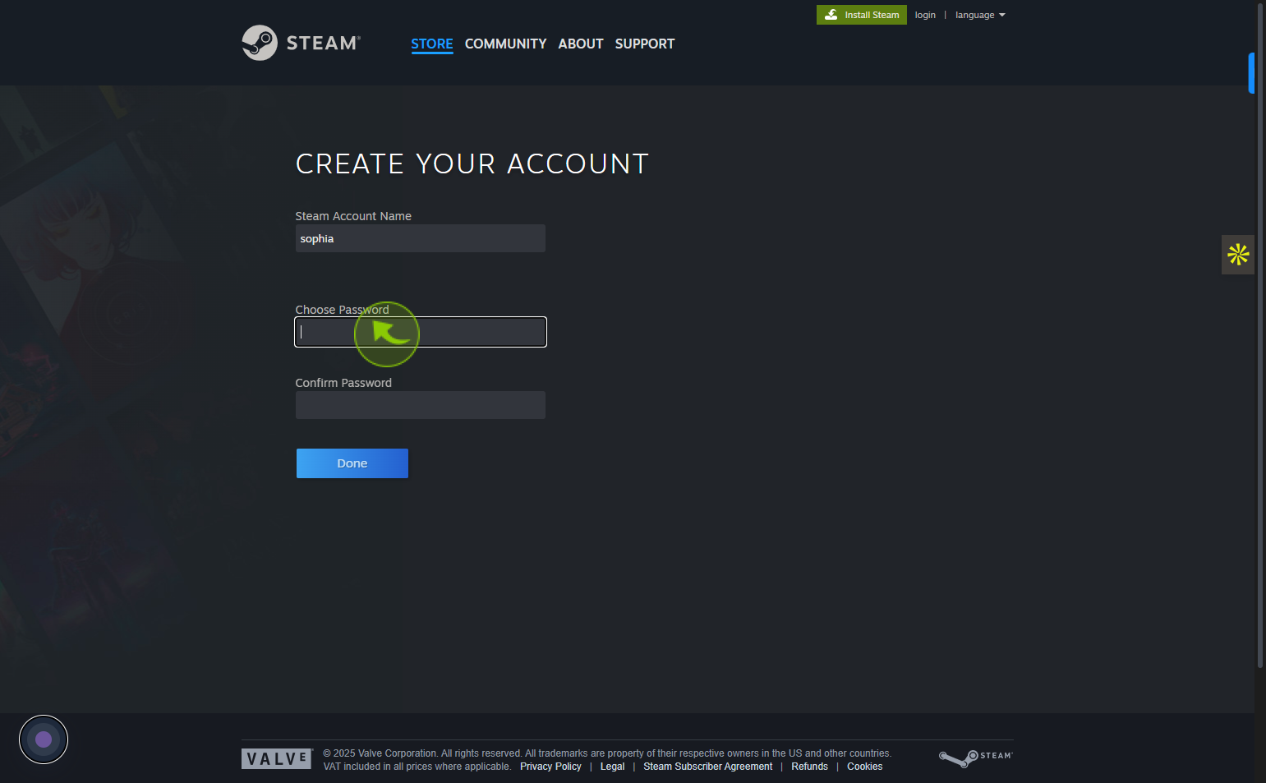Click the Install Steam button
Image resolution: width=1266 pixels, height=783 pixels.
[862, 15]
